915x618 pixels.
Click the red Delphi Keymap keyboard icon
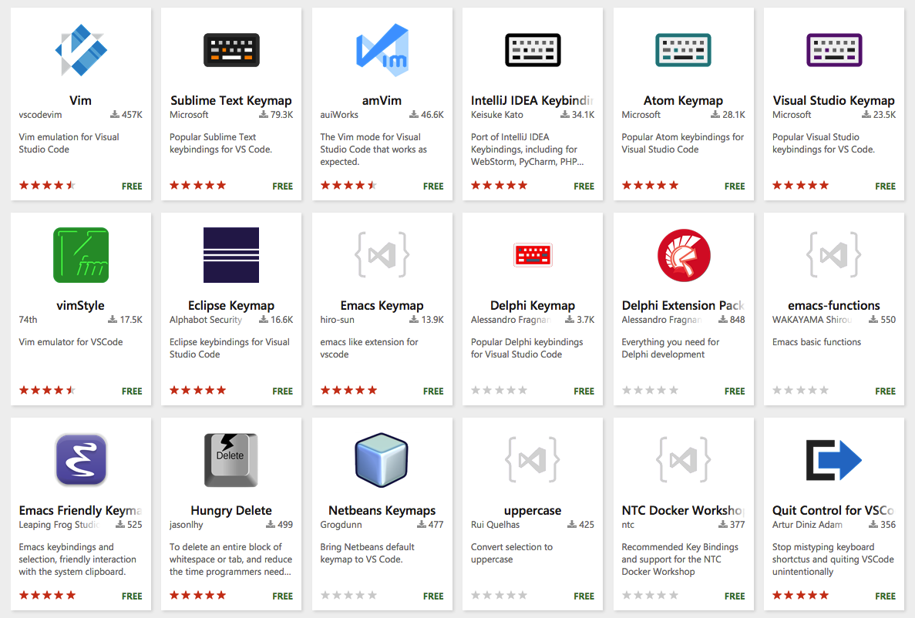pyautogui.click(x=533, y=255)
